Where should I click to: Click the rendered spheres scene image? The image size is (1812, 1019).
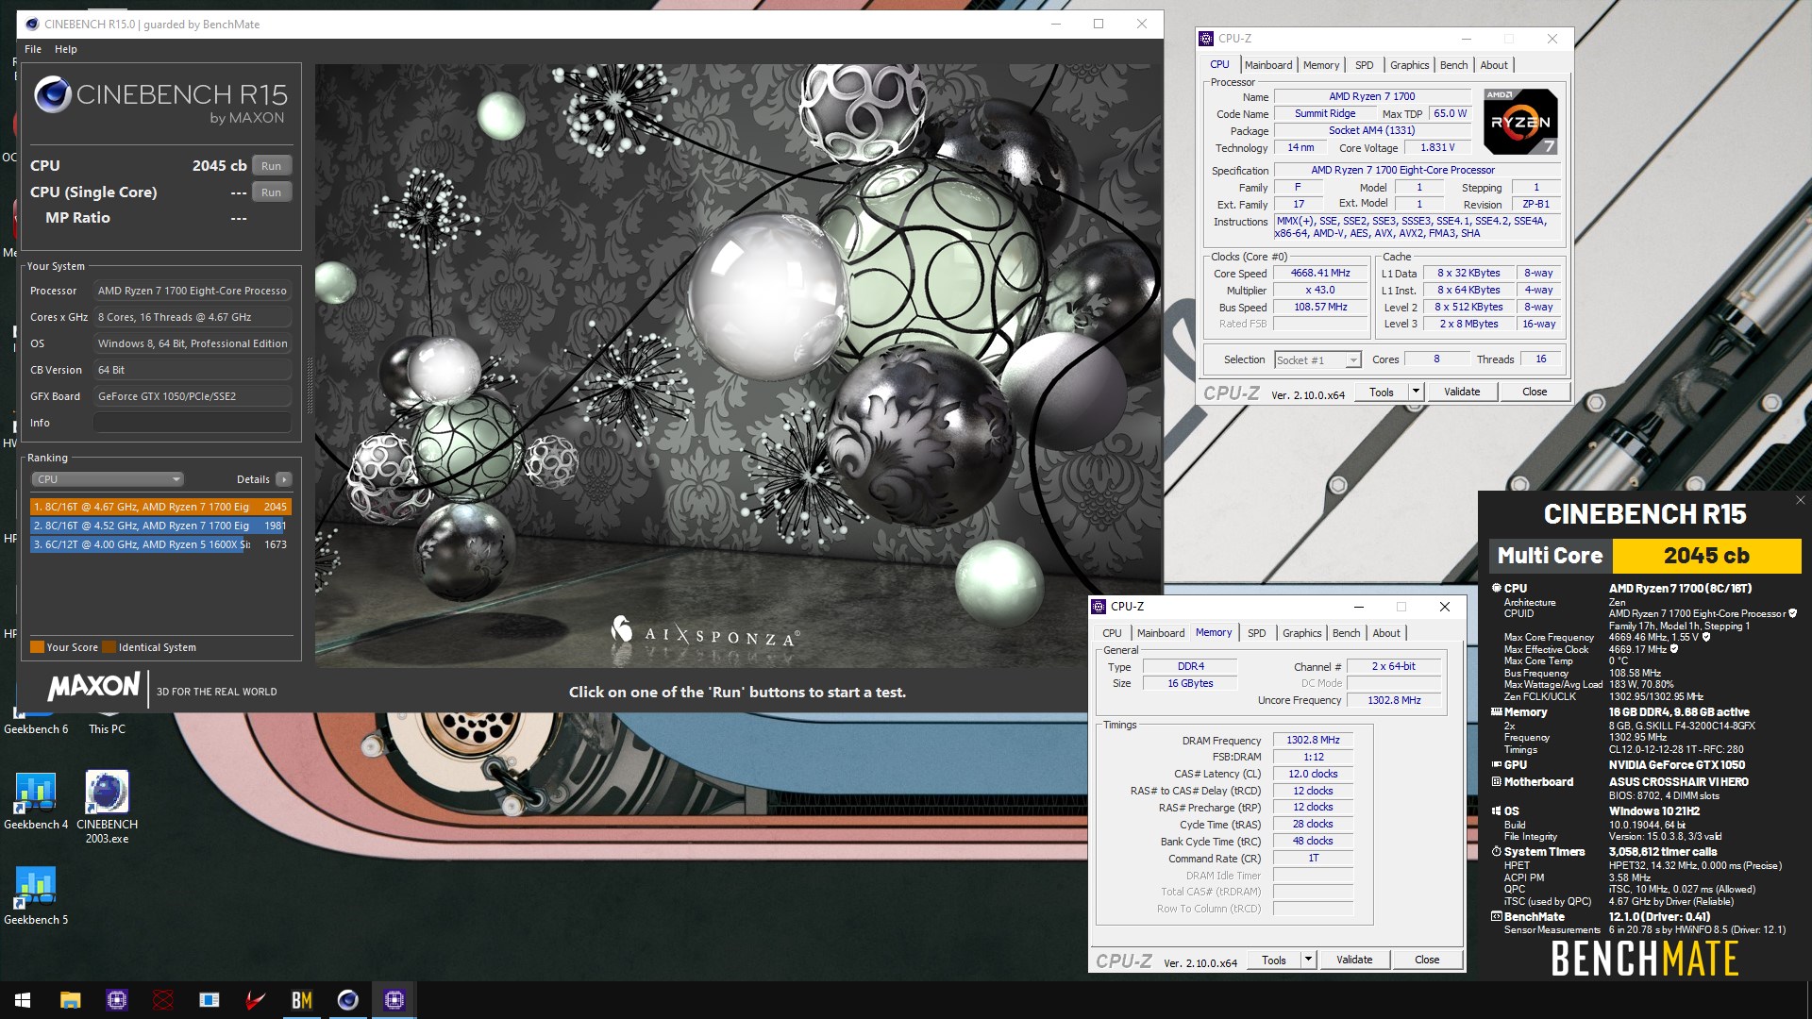pyautogui.click(x=738, y=366)
